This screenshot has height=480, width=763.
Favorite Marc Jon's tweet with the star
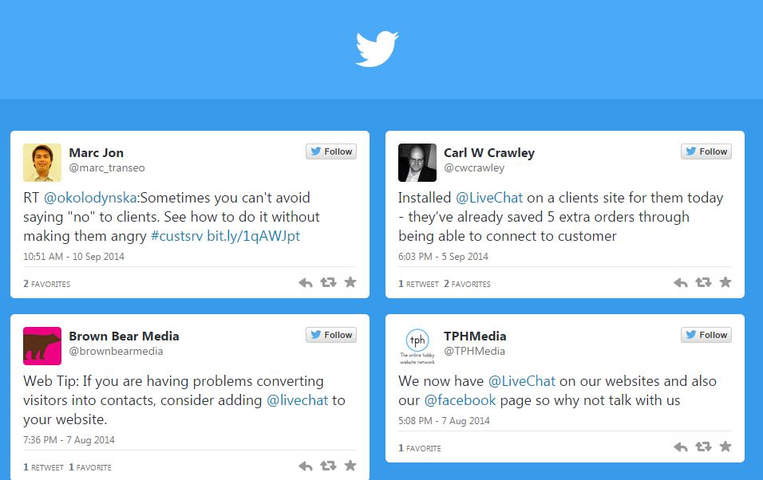pyautogui.click(x=350, y=282)
